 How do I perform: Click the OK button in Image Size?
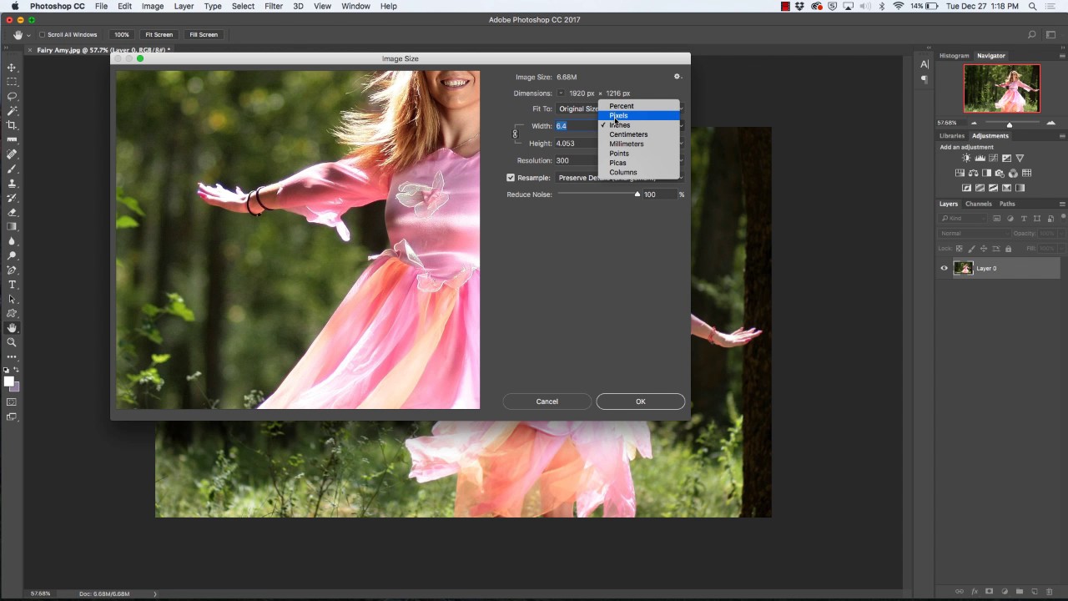640,402
